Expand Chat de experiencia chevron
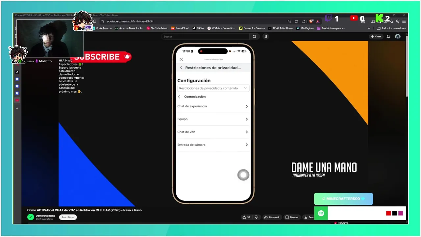The image size is (421, 237). click(247, 106)
